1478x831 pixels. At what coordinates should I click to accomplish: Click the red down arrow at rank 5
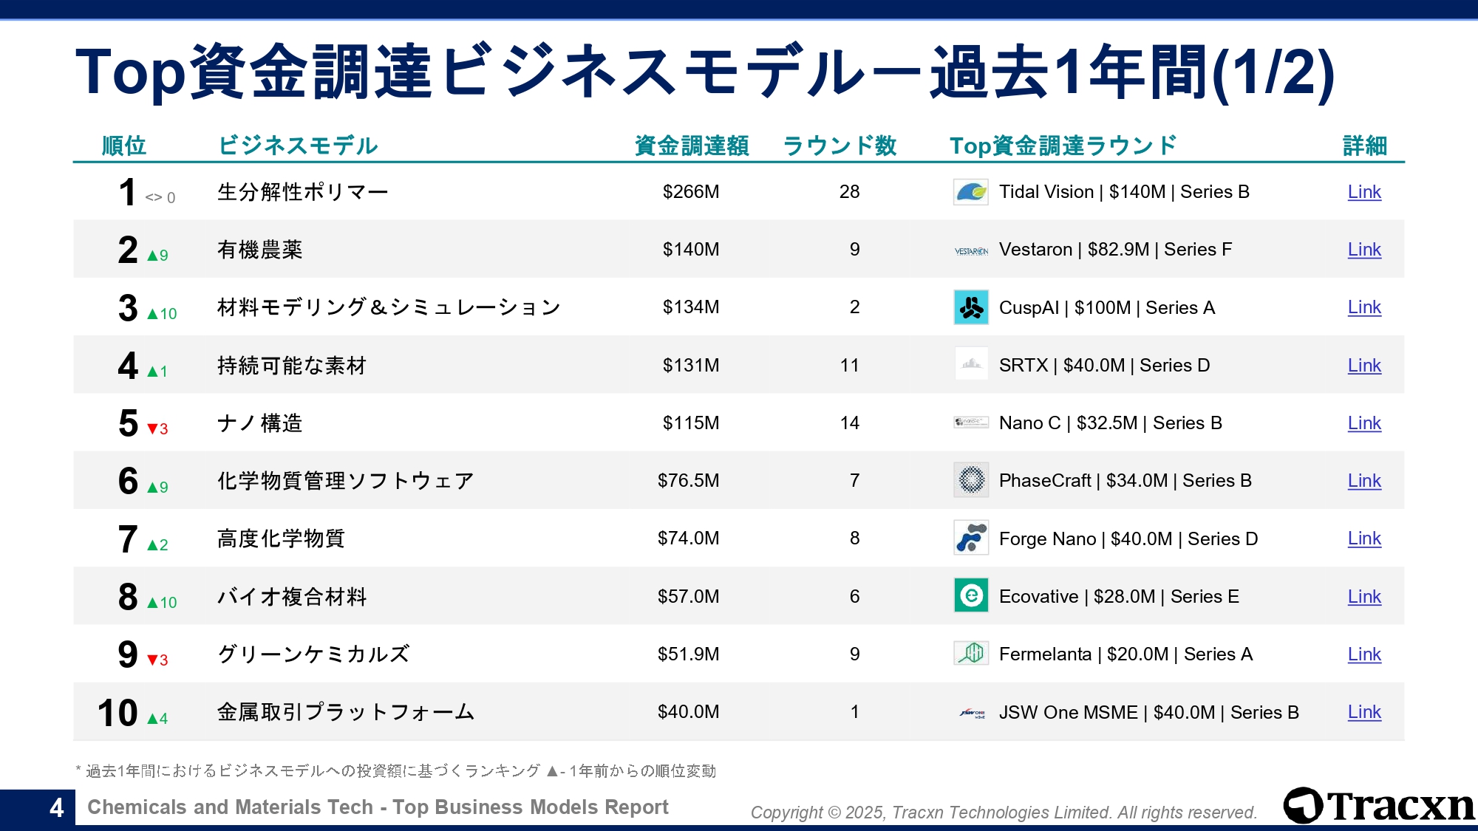[152, 429]
